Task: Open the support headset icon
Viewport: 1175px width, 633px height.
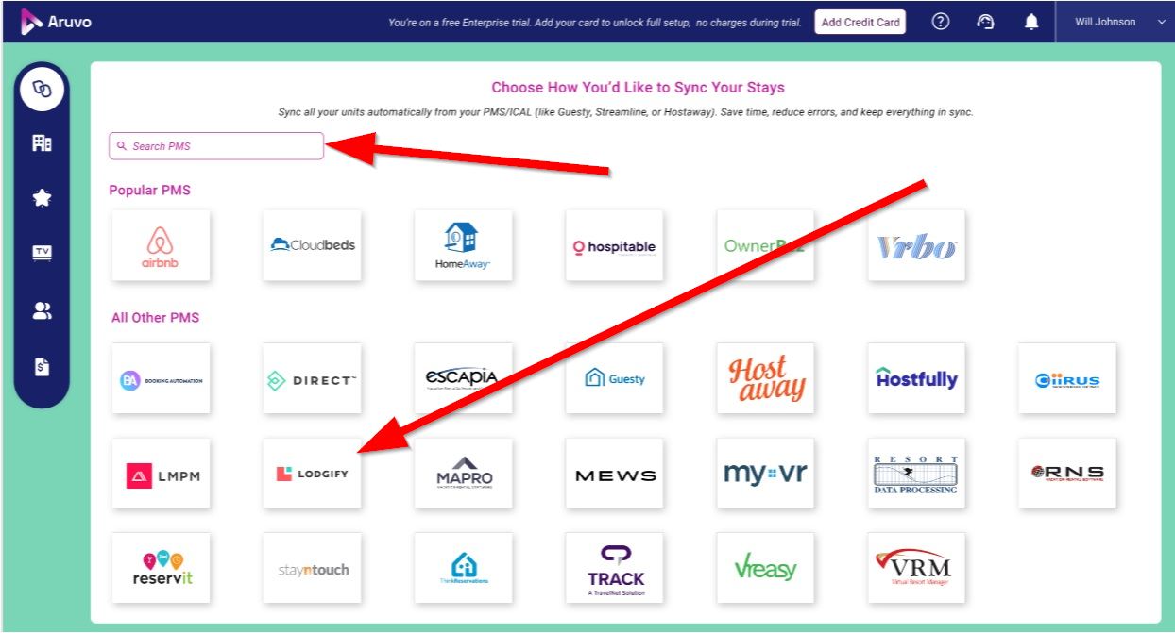Action: [986, 22]
